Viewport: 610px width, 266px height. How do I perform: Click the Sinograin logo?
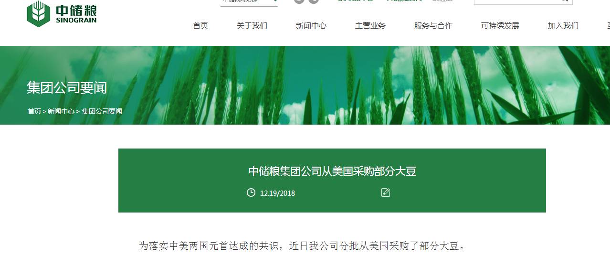click(62, 13)
